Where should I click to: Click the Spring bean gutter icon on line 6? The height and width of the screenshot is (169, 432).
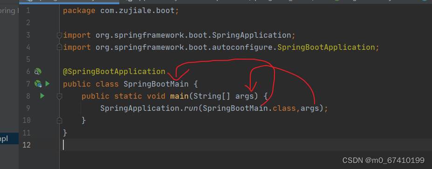[38, 72]
